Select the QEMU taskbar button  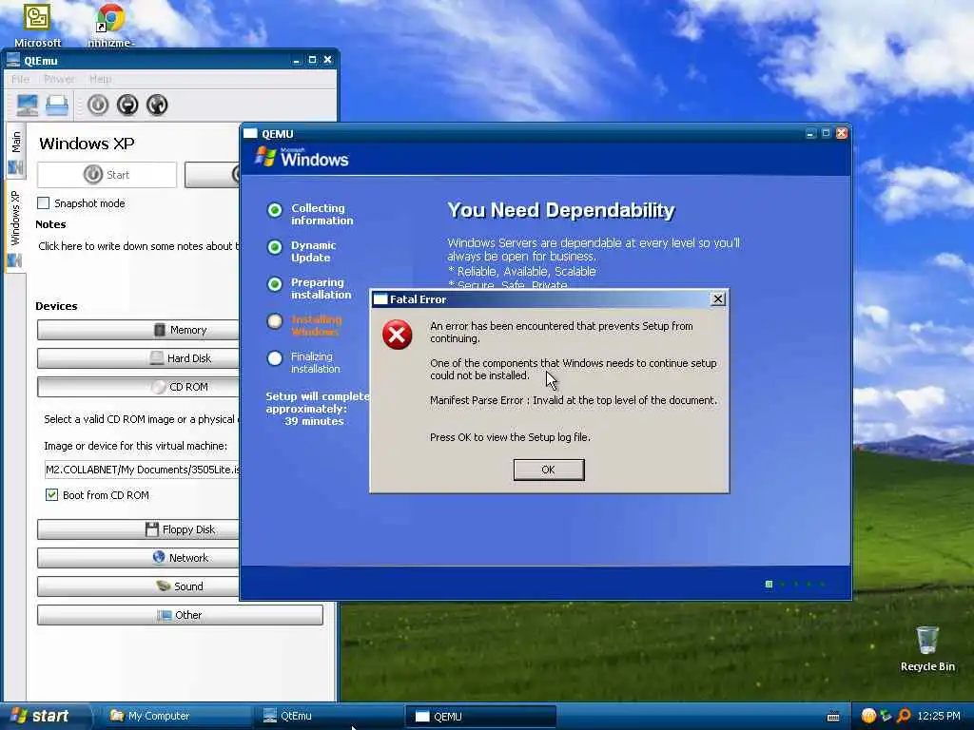[480, 717]
